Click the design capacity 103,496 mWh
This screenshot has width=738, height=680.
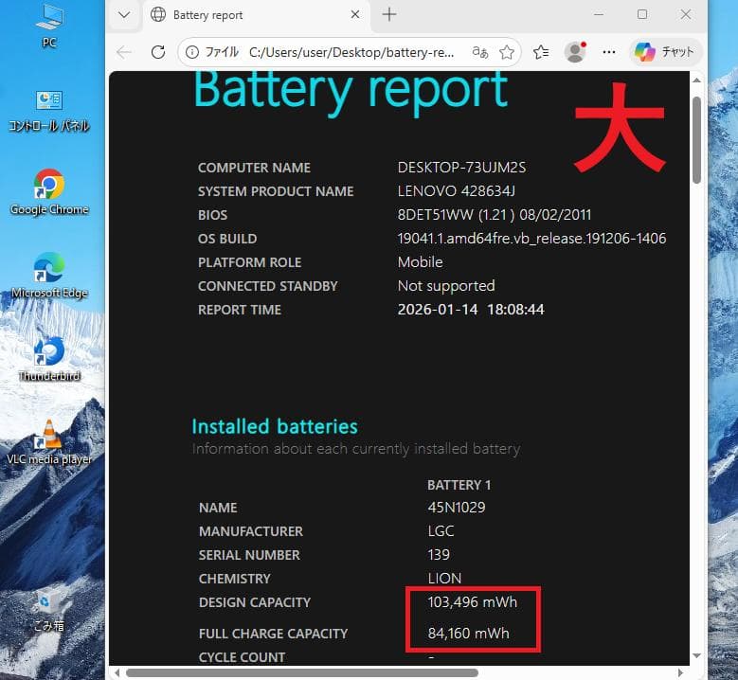472,602
